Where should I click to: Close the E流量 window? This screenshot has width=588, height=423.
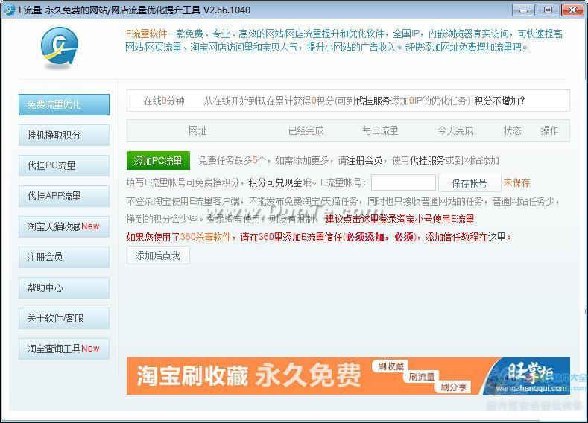point(571,10)
